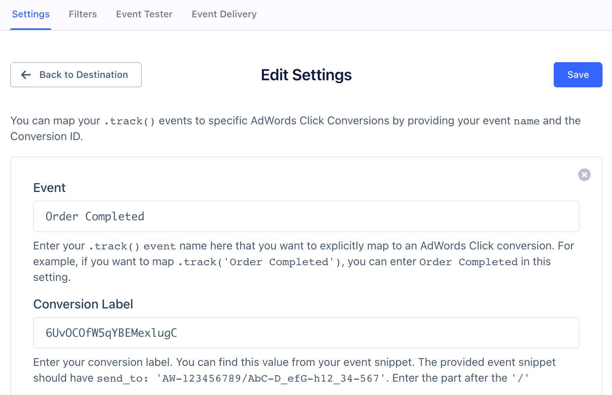The image size is (612, 395).
Task: Click the Conversion Label input field
Action: tap(306, 333)
